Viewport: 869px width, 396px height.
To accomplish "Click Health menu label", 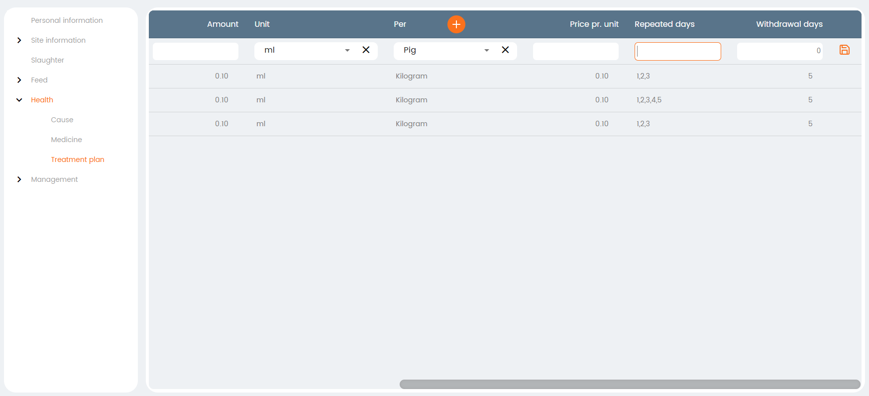I will pyautogui.click(x=42, y=100).
